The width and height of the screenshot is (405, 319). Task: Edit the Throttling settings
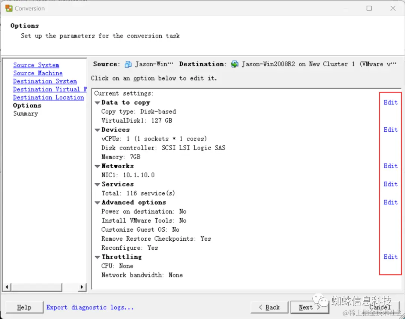click(390, 257)
